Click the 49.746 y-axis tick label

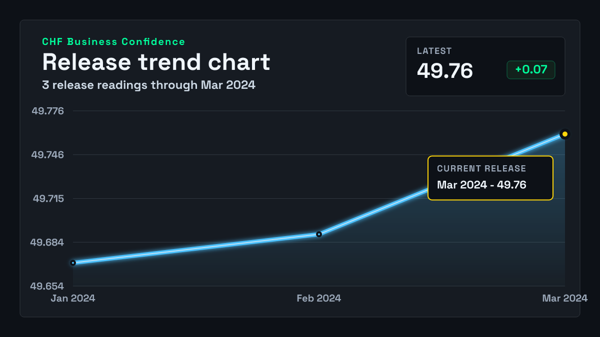coord(48,155)
